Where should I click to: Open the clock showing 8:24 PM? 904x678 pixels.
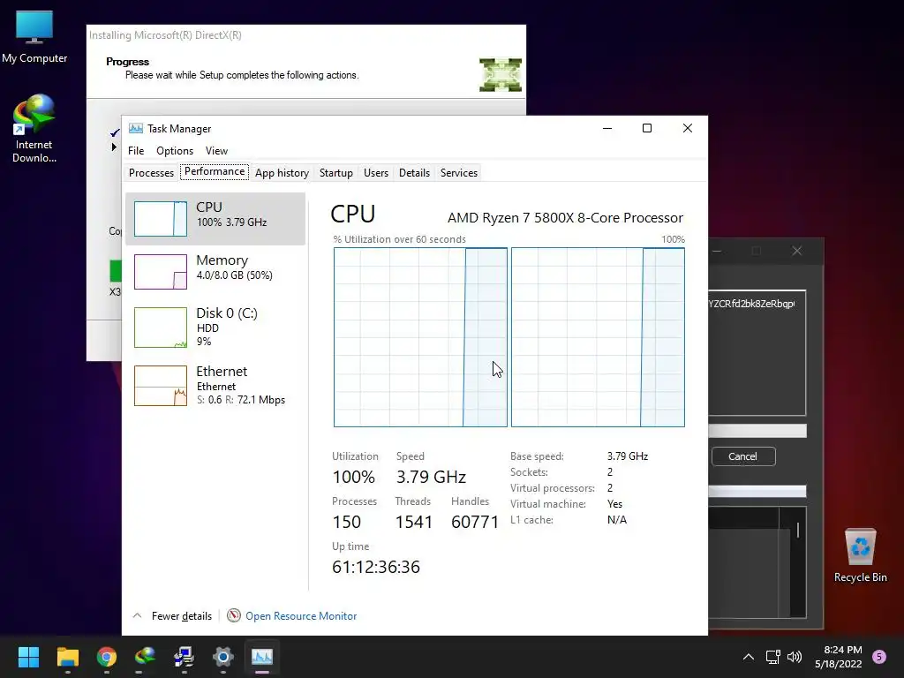coord(839,657)
